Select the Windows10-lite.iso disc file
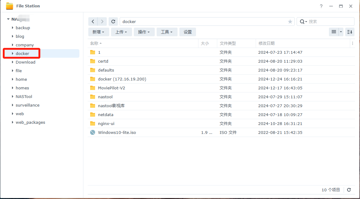 pos(117,133)
